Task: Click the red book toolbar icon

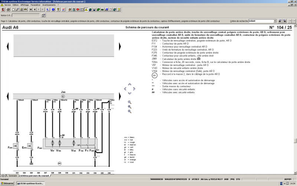Action: click(78, 10)
